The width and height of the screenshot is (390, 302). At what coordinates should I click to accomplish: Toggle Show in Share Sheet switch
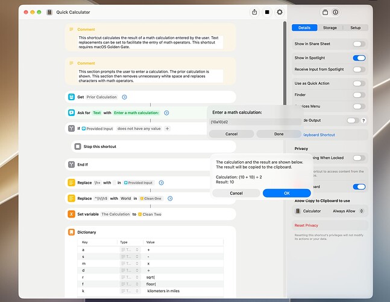click(x=359, y=44)
